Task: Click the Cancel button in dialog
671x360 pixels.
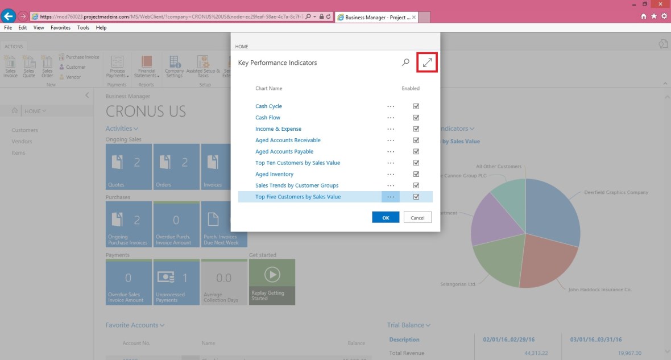Action: point(417,218)
